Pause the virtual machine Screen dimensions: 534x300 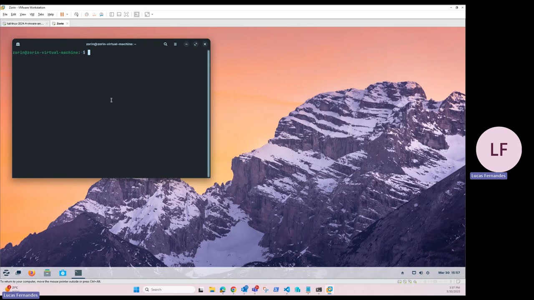(x=62, y=14)
